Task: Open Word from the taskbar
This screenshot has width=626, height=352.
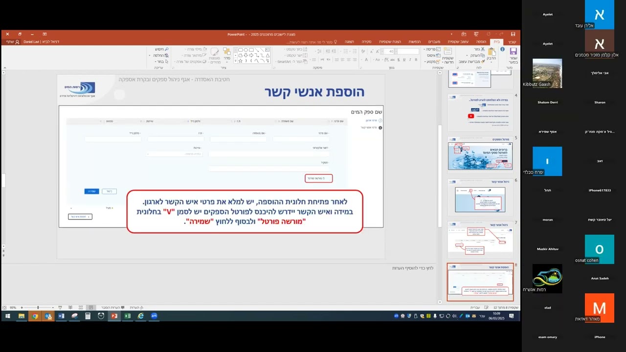Action: point(61,316)
